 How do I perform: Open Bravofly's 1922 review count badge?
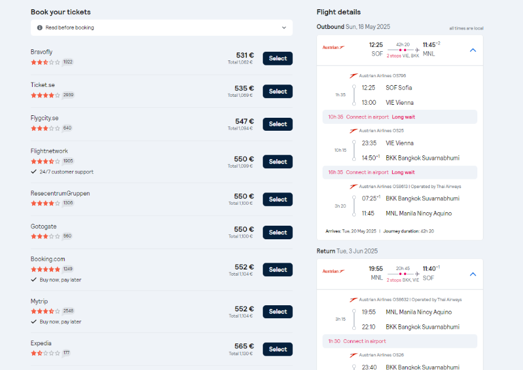coord(68,62)
